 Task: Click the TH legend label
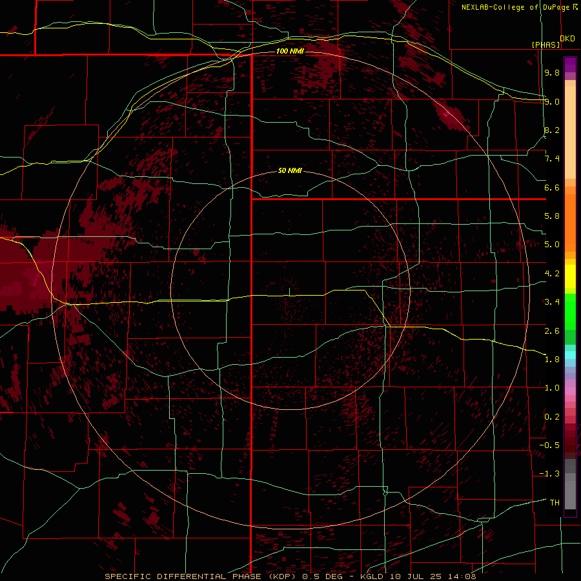[555, 503]
